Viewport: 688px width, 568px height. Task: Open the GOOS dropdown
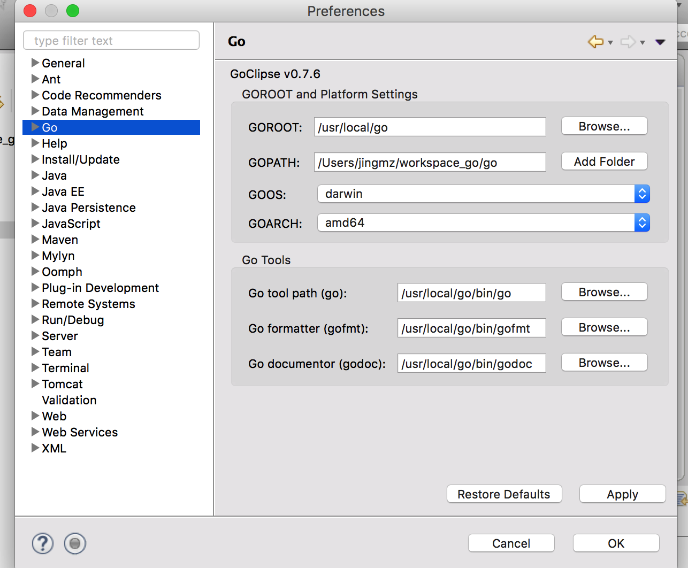[483, 194]
